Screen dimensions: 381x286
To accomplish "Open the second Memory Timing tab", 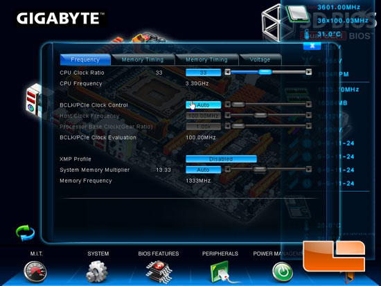I will click(x=206, y=60).
